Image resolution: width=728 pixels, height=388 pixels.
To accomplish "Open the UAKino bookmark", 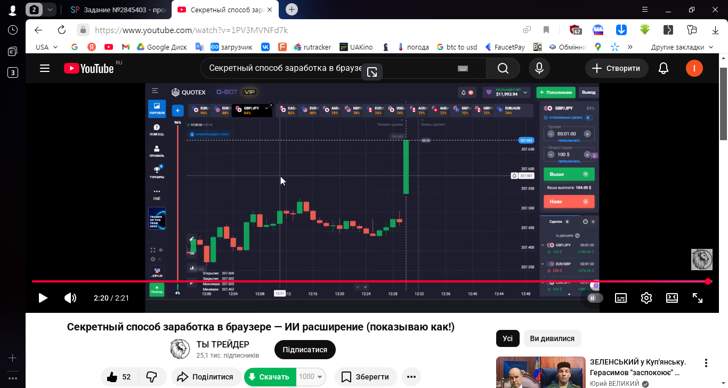I will (x=356, y=47).
